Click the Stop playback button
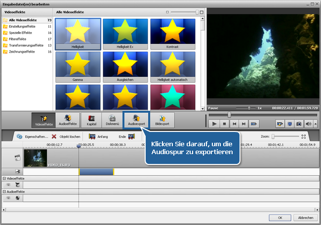This screenshot has width=321, height=225. point(224,124)
